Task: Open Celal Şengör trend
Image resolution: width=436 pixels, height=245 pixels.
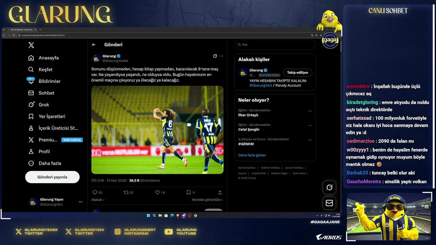Action: tap(249, 129)
